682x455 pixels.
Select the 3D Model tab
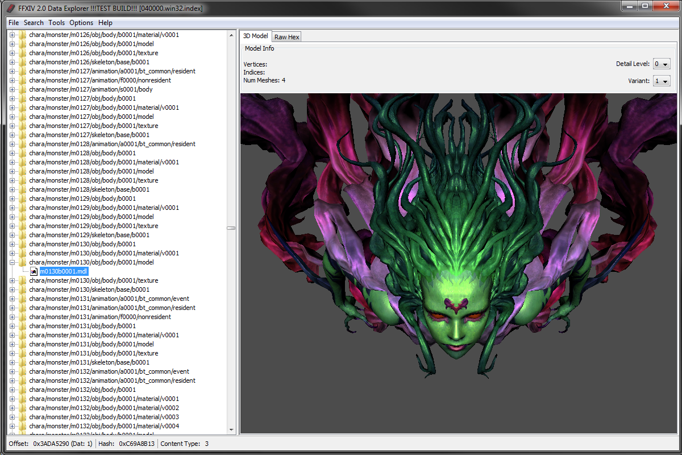point(256,36)
